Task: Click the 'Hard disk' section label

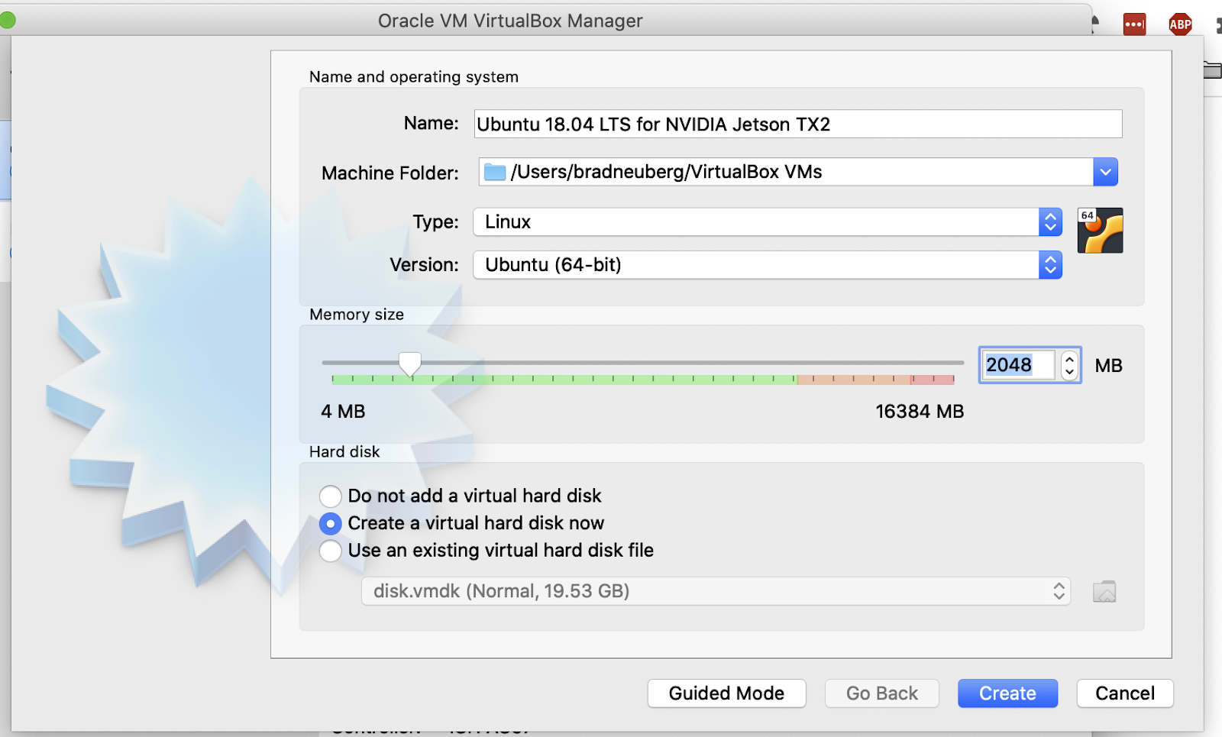Action: (x=344, y=452)
